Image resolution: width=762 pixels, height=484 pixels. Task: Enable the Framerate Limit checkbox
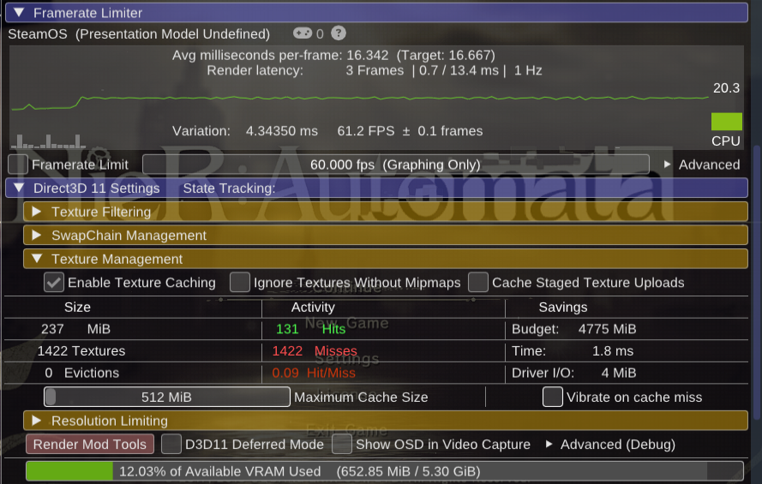(18, 164)
